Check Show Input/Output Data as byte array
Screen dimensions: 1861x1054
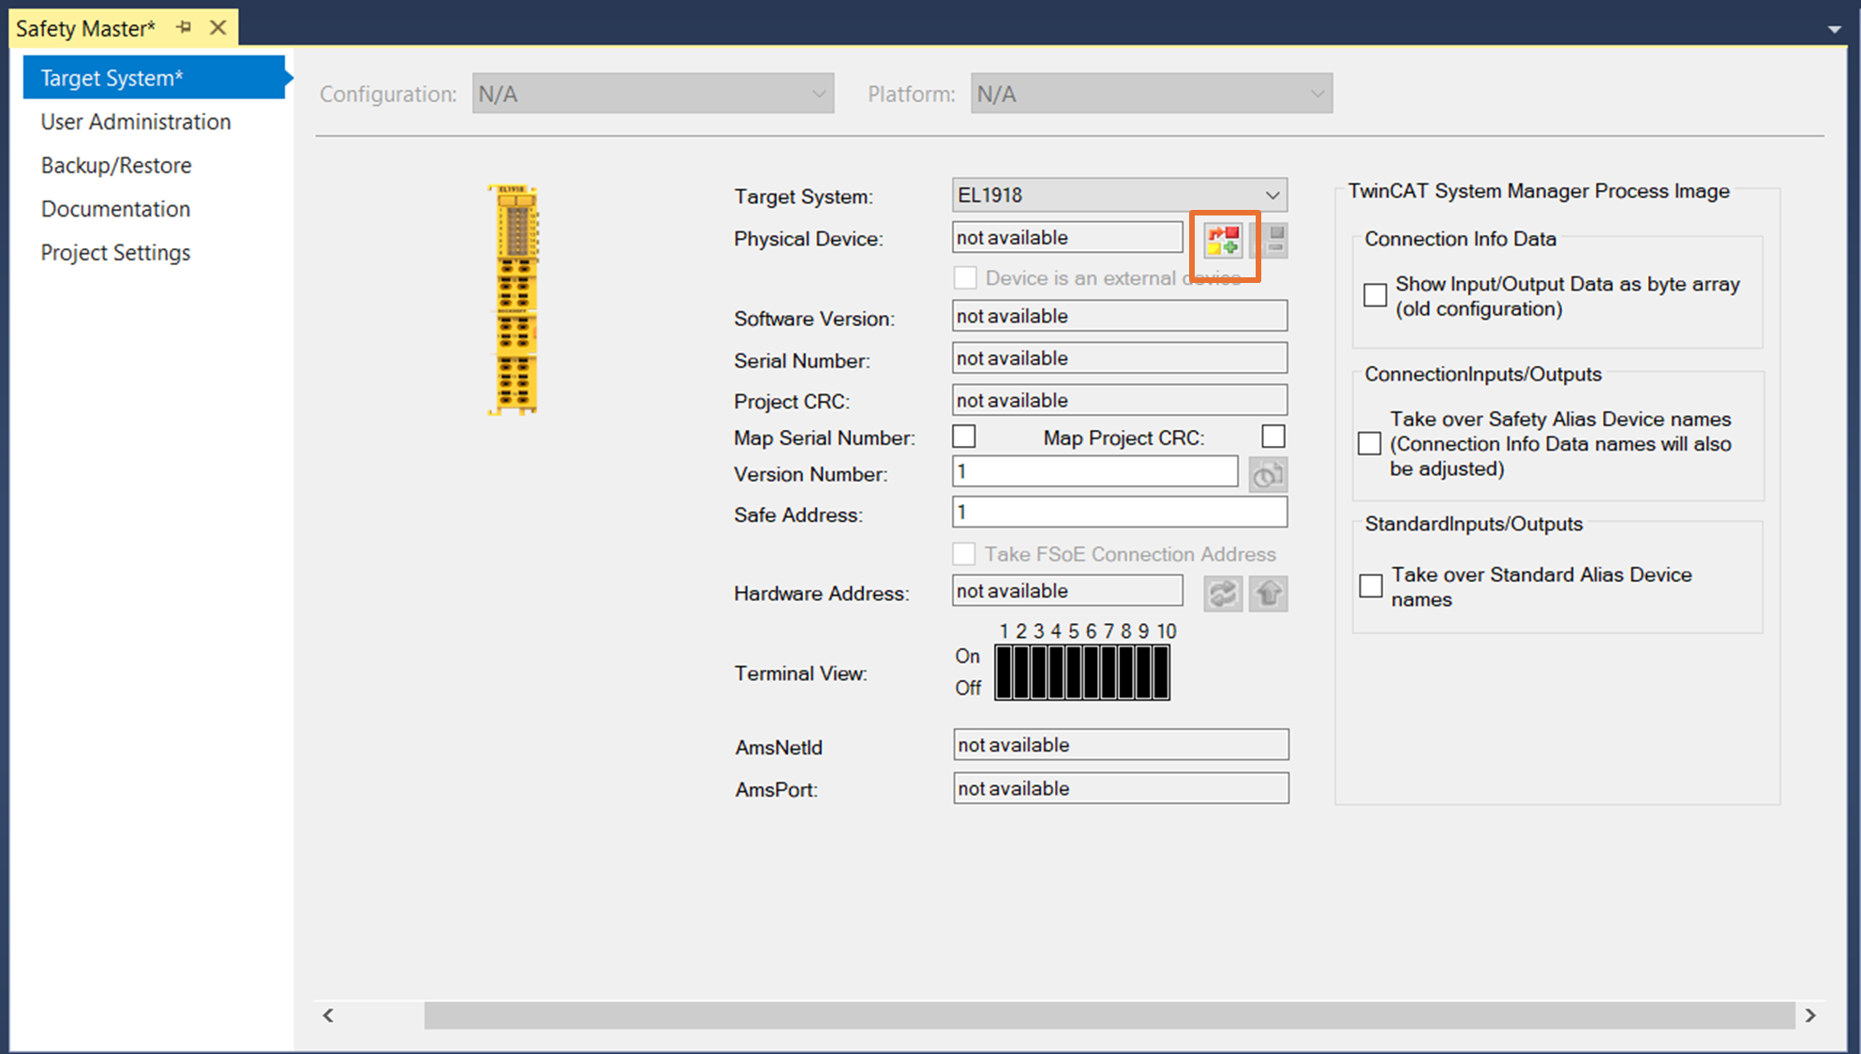pyautogui.click(x=1375, y=295)
